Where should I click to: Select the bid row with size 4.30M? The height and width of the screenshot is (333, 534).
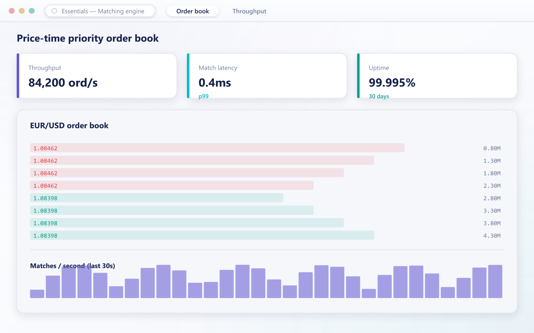pyautogui.click(x=267, y=235)
